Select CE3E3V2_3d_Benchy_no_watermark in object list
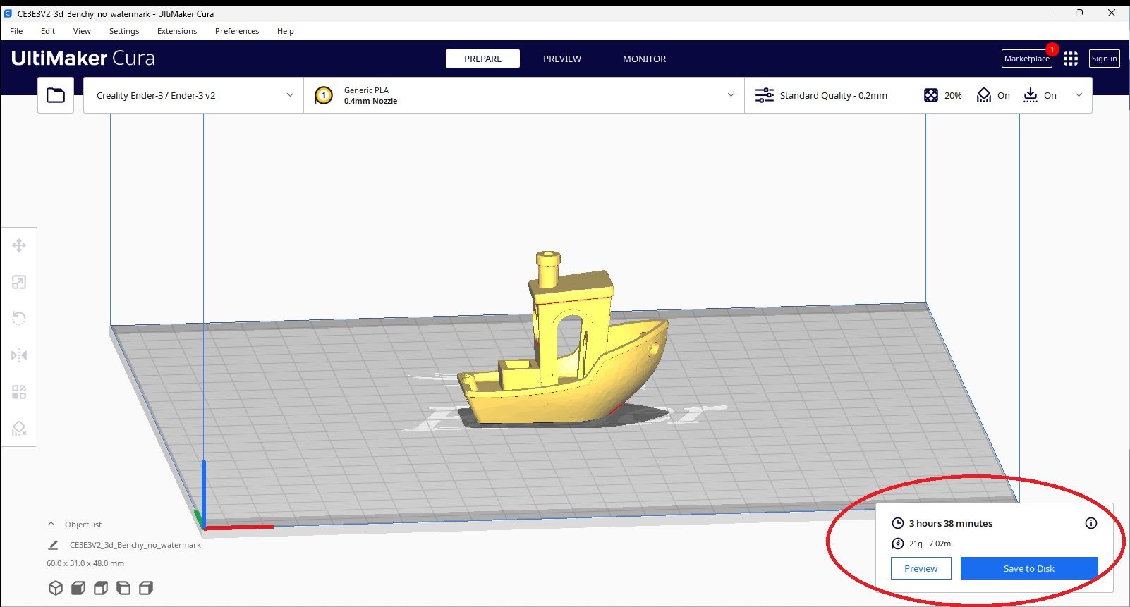Viewport: 1130px width, 607px height. (x=135, y=545)
